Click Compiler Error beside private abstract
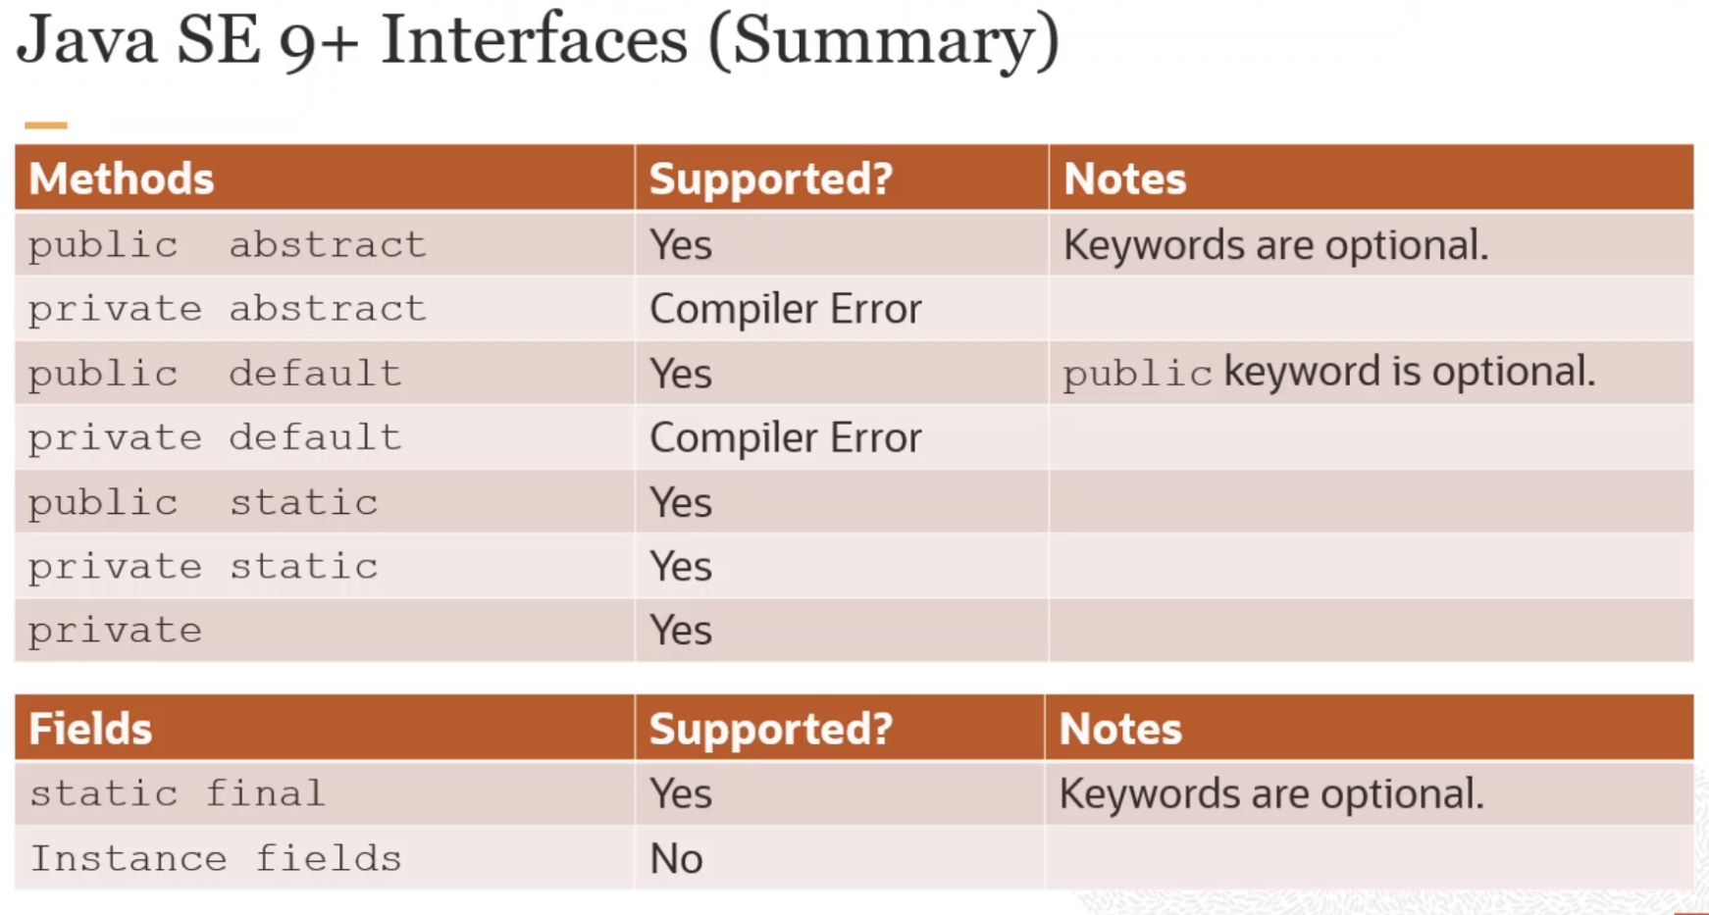 [786, 309]
